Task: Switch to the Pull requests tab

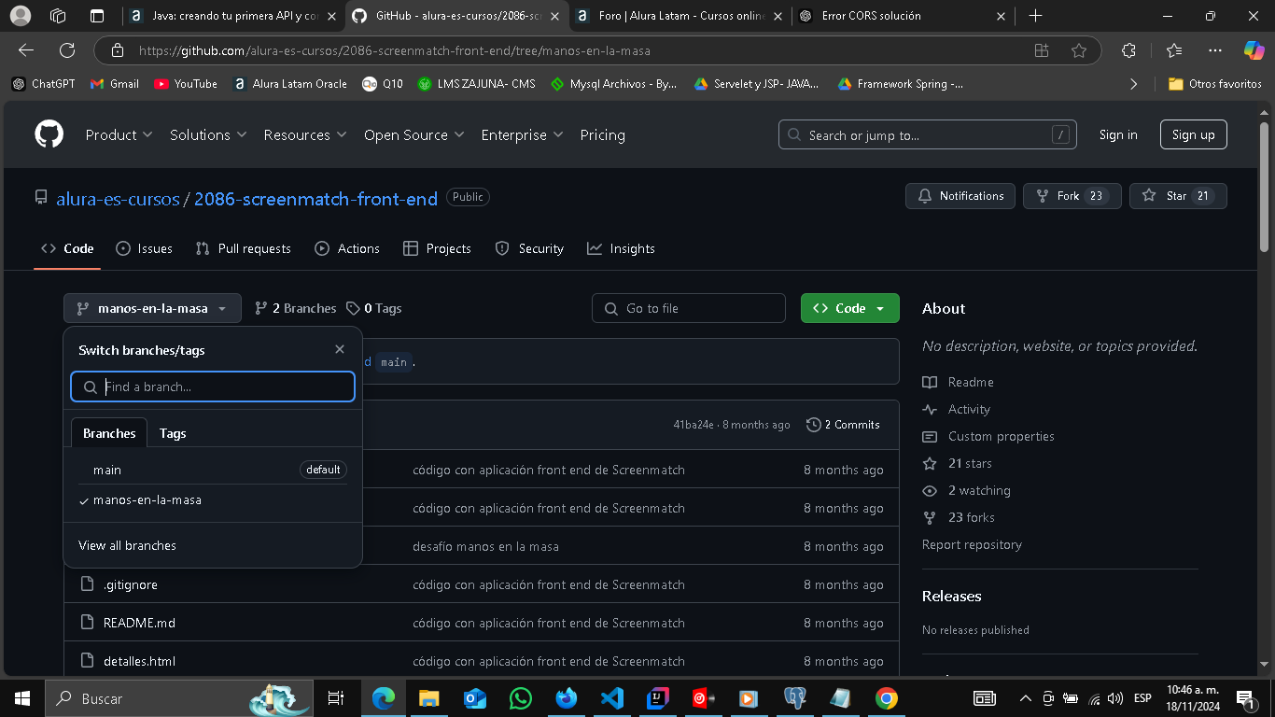Action: [243, 248]
